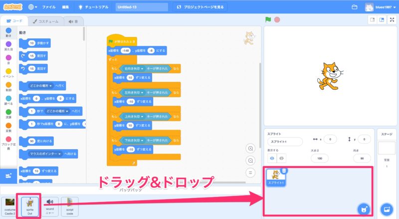This screenshot has width=399, height=219.
Task: Click the project title field Untitled-13
Action: click(141, 7)
